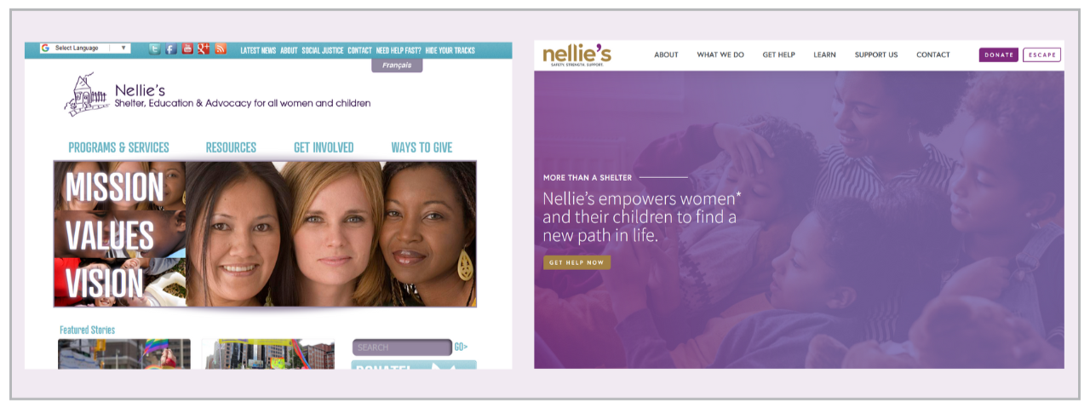Click the Get Help Now button
This screenshot has height=408, width=1090.
pos(577,262)
